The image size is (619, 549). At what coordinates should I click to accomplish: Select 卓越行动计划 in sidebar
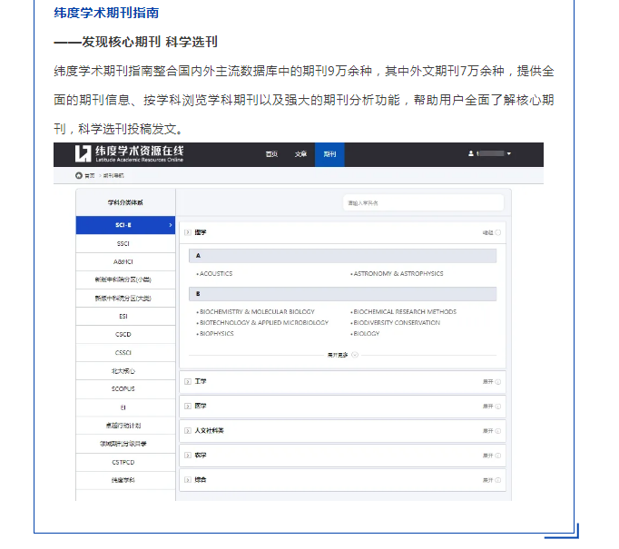pos(125,426)
